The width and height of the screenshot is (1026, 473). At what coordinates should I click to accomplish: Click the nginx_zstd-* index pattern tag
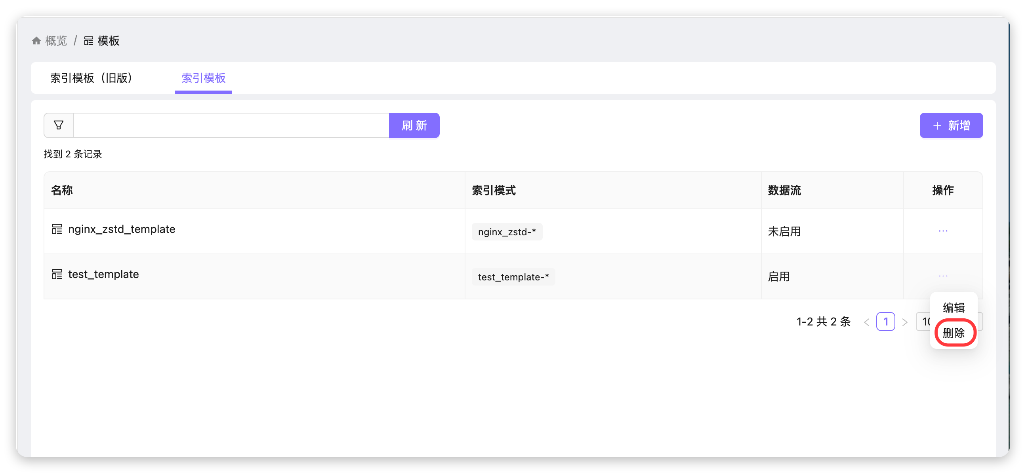[x=507, y=232]
